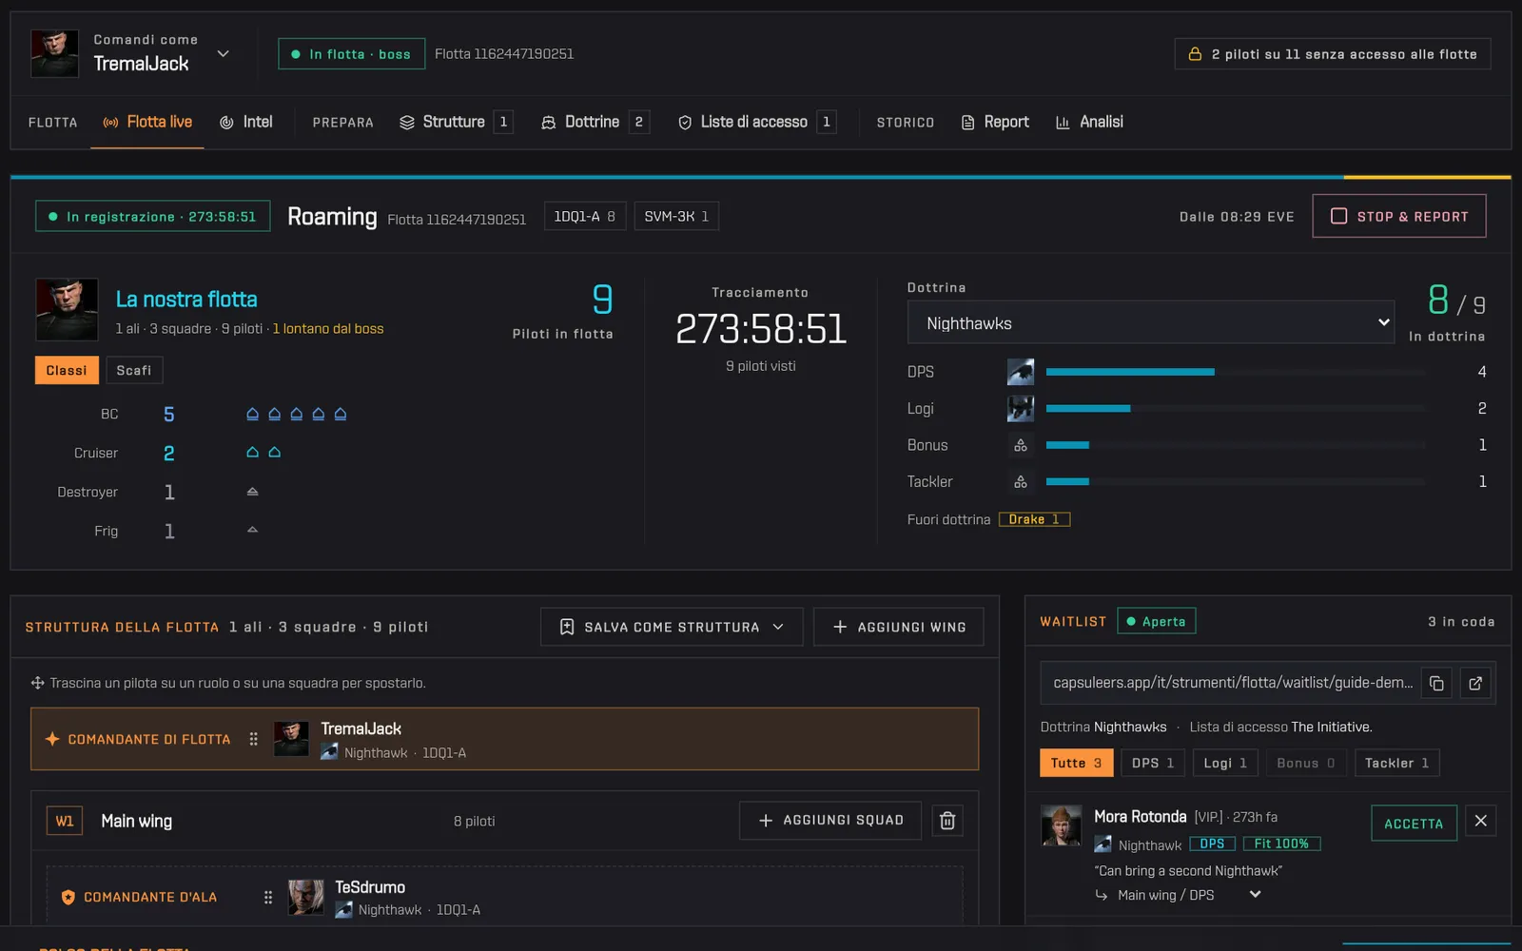
Task: Filter waitlist by Tutte 3
Action: coord(1076,763)
